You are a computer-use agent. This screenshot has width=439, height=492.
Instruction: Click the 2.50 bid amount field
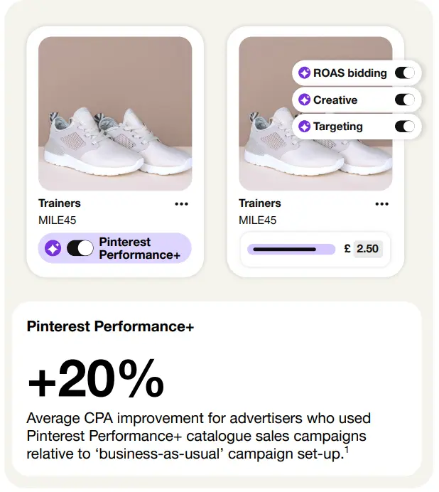(x=367, y=249)
